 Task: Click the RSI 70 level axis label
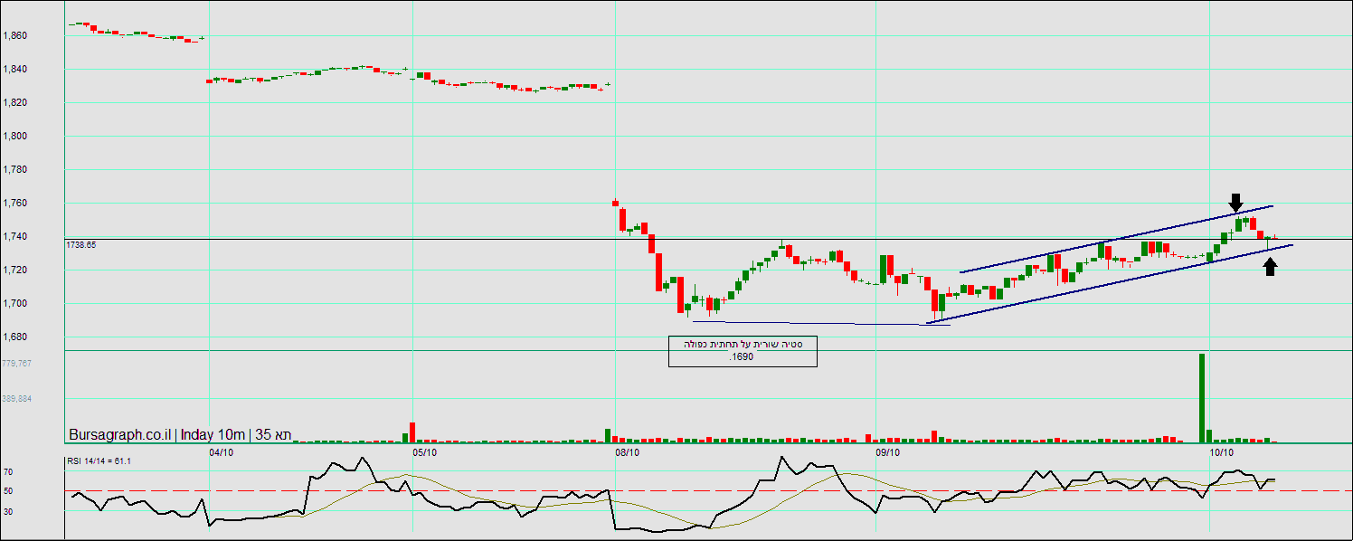7,471
